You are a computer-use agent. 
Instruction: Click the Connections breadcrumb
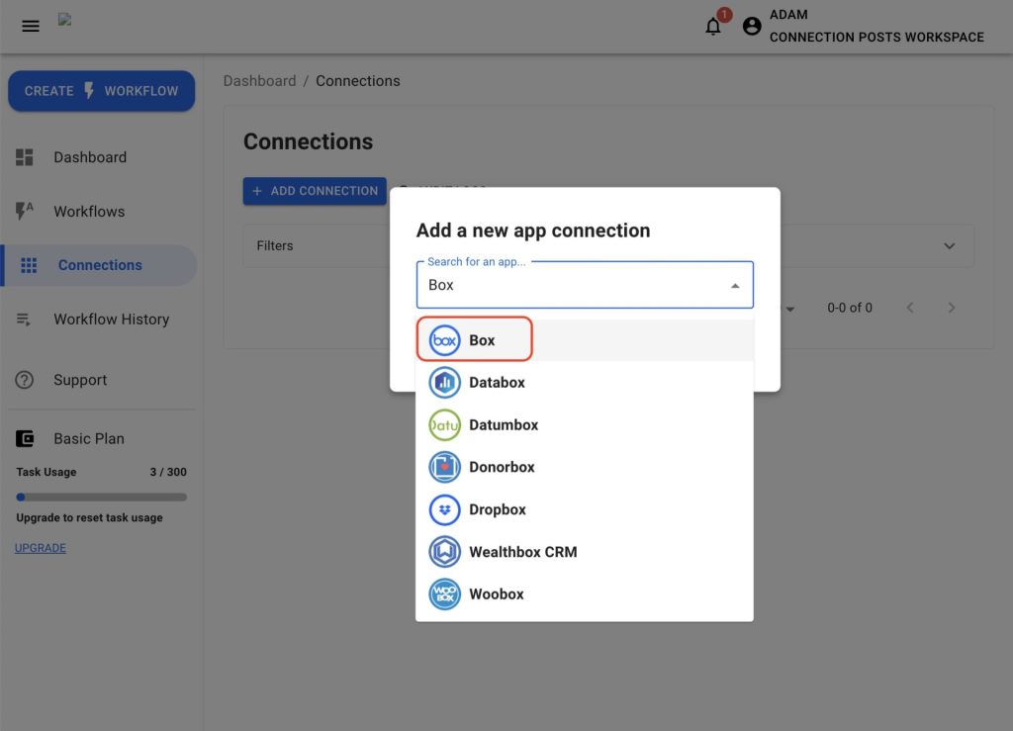click(x=358, y=81)
